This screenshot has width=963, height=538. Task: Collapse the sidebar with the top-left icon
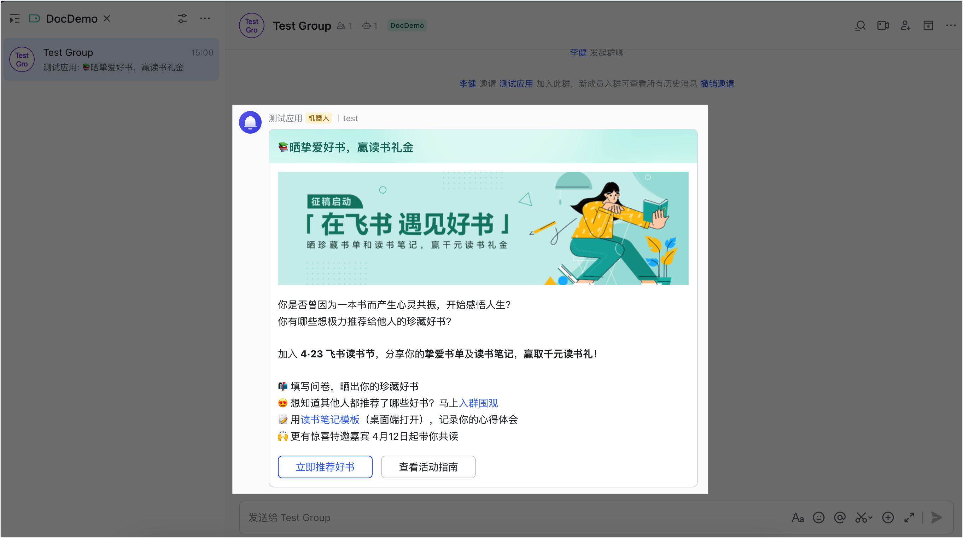tap(15, 18)
